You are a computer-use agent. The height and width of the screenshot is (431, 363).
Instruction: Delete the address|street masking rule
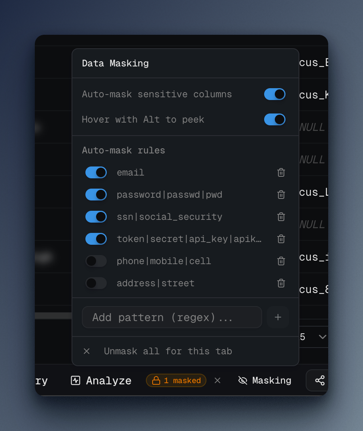point(281,283)
